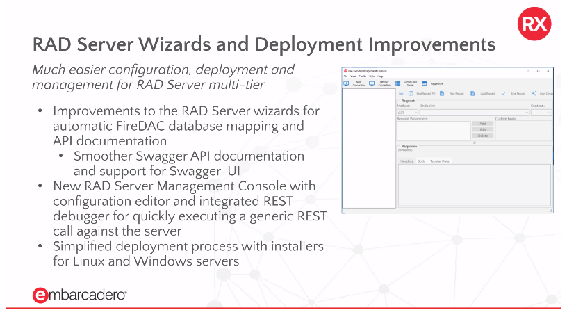The width and height of the screenshot is (567, 317).
Task: Click the connections tree panel in the console
Action: pyautogui.click(x=369, y=148)
